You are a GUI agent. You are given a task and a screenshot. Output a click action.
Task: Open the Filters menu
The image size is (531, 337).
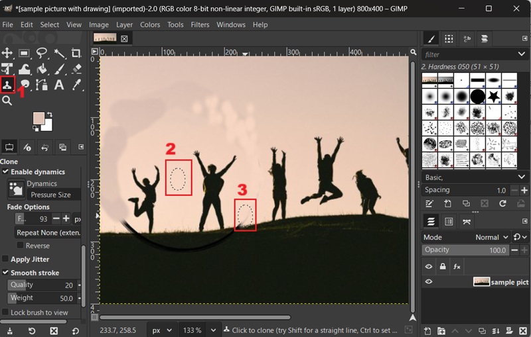[200, 24]
